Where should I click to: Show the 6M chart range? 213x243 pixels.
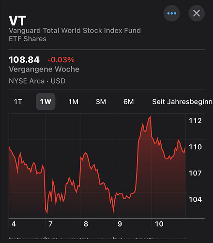coord(128,102)
